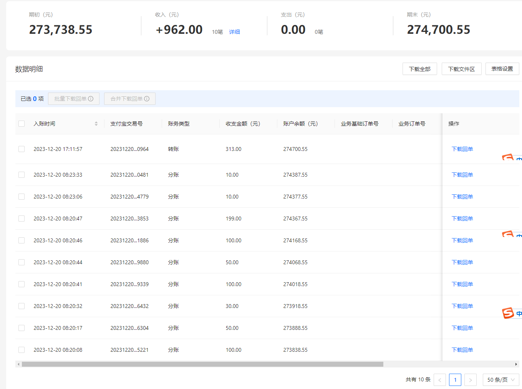The height and width of the screenshot is (389, 522).
Task: Check the row dated 2023-12-20 08:20:32
Action: (22, 306)
